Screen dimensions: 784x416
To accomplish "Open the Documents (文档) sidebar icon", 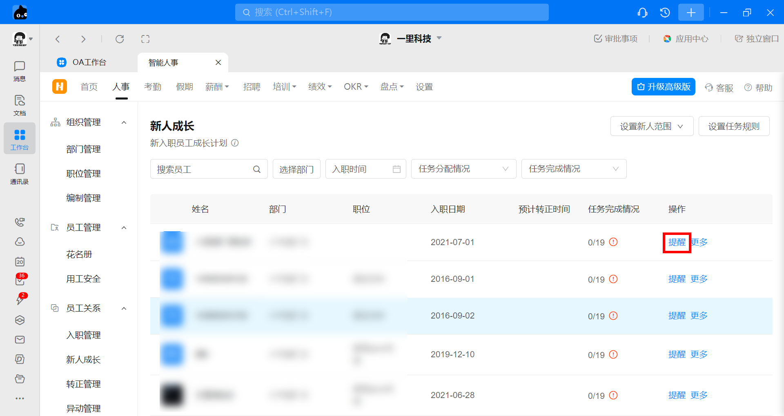I will coord(19,105).
